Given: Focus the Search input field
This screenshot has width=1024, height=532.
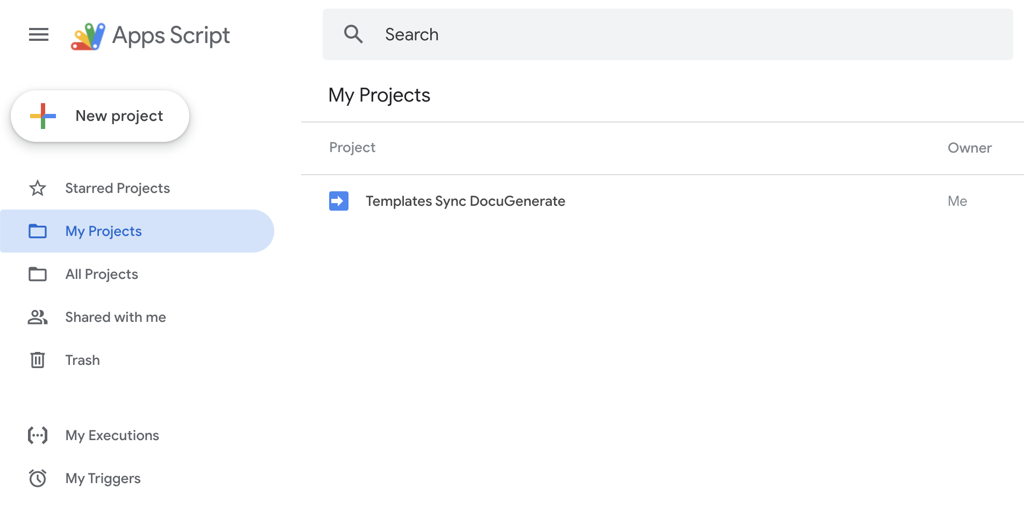Looking at the screenshot, I should point(667,34).
